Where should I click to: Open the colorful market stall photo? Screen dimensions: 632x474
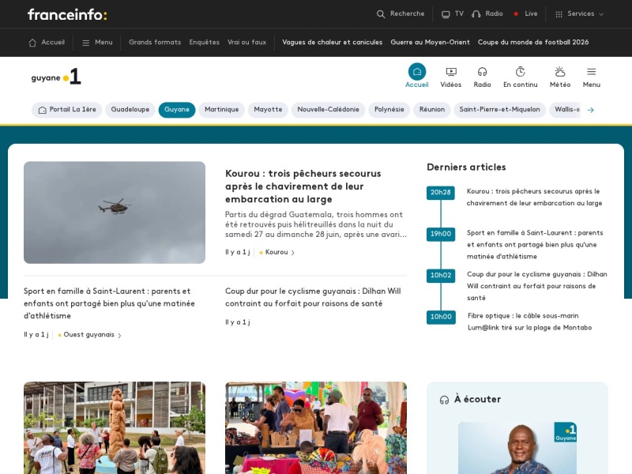click(316, 427)
